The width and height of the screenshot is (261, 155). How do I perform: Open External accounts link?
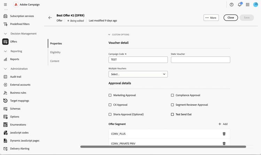pos(20,85)
